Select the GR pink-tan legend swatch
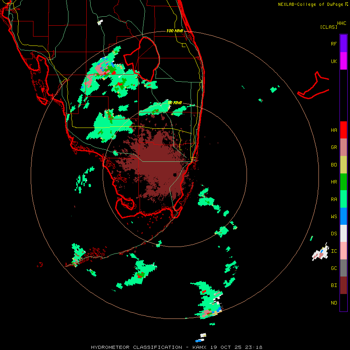 coord(343,147)
